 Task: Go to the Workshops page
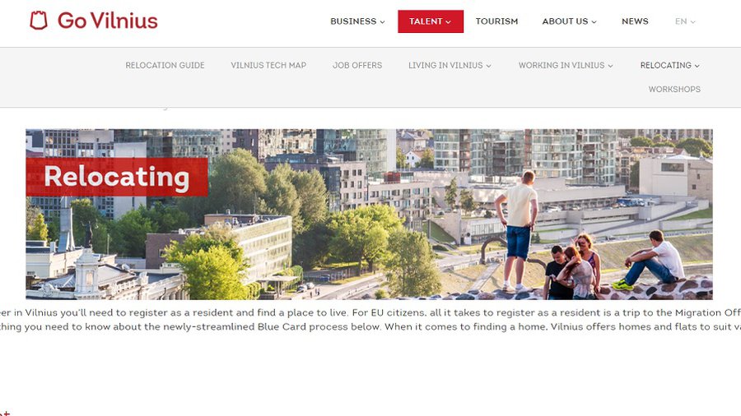pyautogui.click(x=674, y=89)
